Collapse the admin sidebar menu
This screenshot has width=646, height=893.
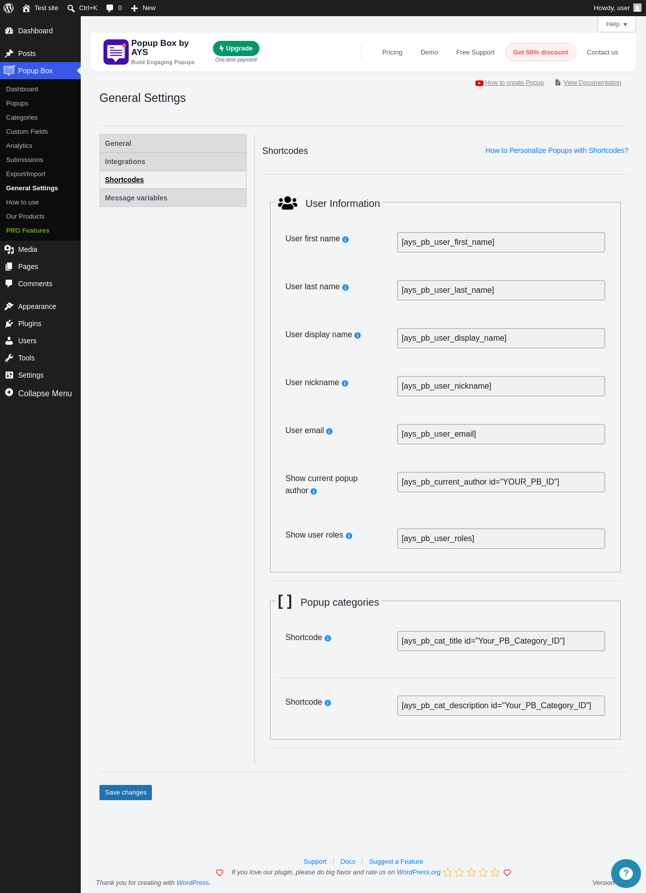(40, 393)
